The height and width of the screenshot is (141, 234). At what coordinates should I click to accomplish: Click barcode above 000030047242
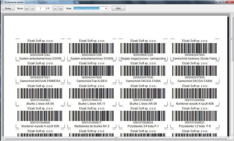tap(40, 48)
